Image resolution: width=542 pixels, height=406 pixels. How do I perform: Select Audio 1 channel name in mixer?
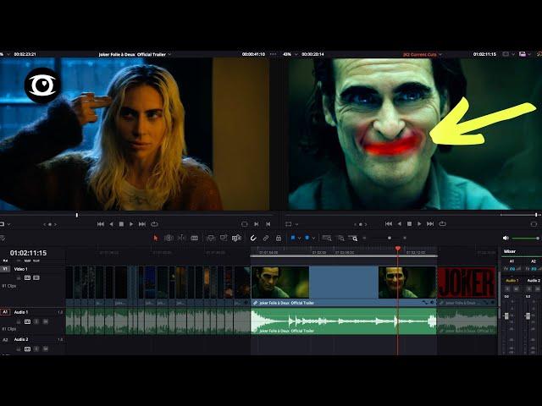pyautogui.click(x=512, y=281)
